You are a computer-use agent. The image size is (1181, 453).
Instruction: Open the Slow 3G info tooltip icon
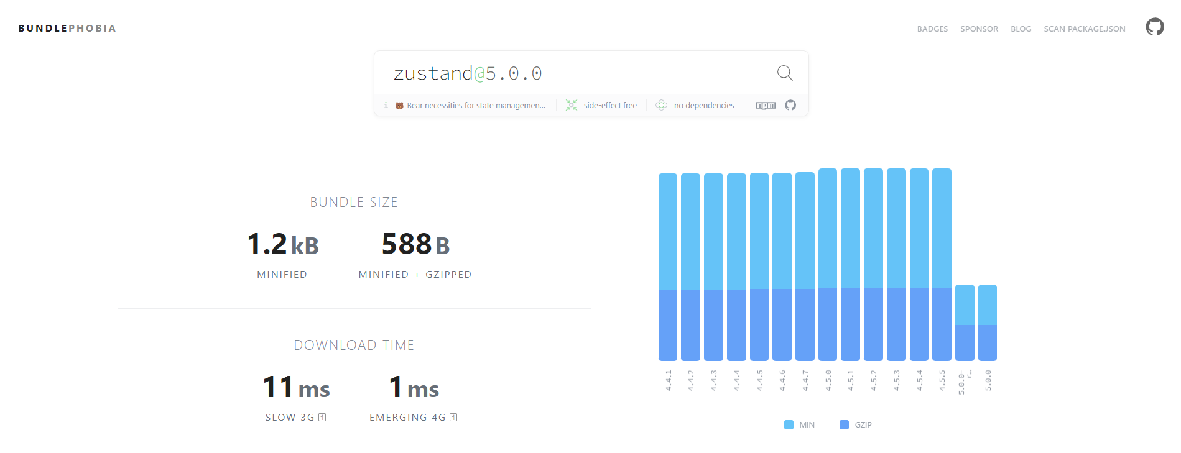click(322, 418)
